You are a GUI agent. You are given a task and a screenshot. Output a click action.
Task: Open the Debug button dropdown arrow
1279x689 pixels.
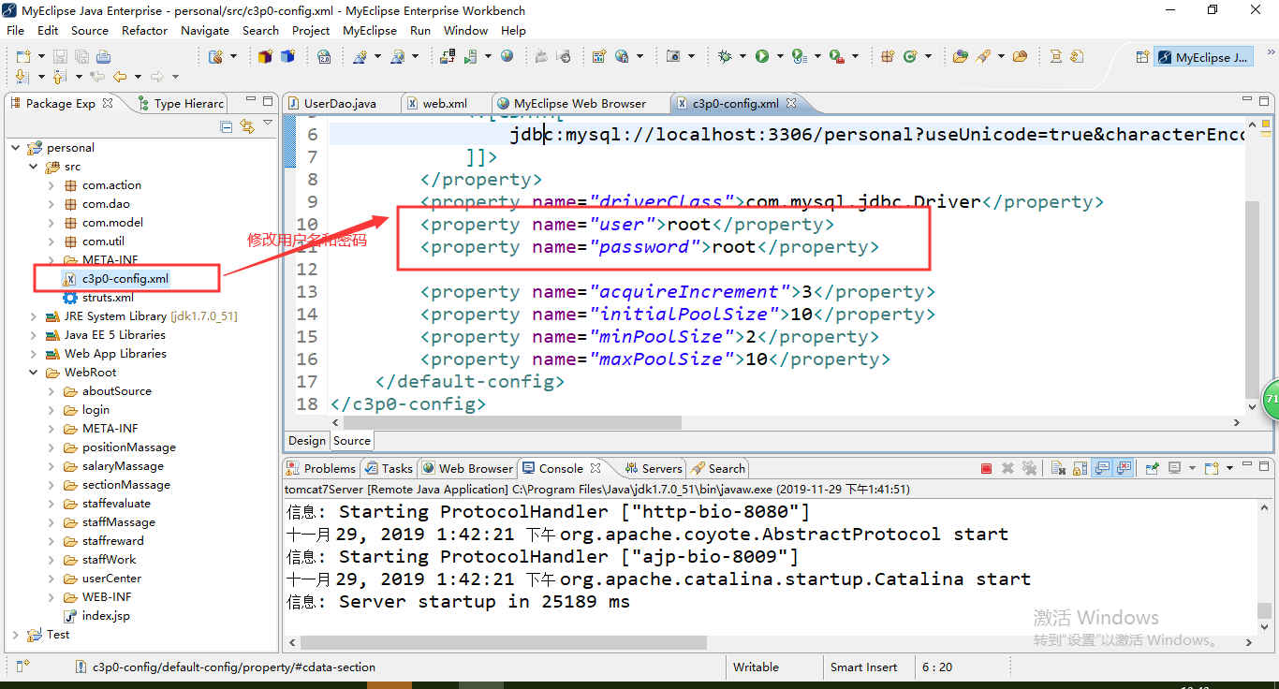pos(742,56)
